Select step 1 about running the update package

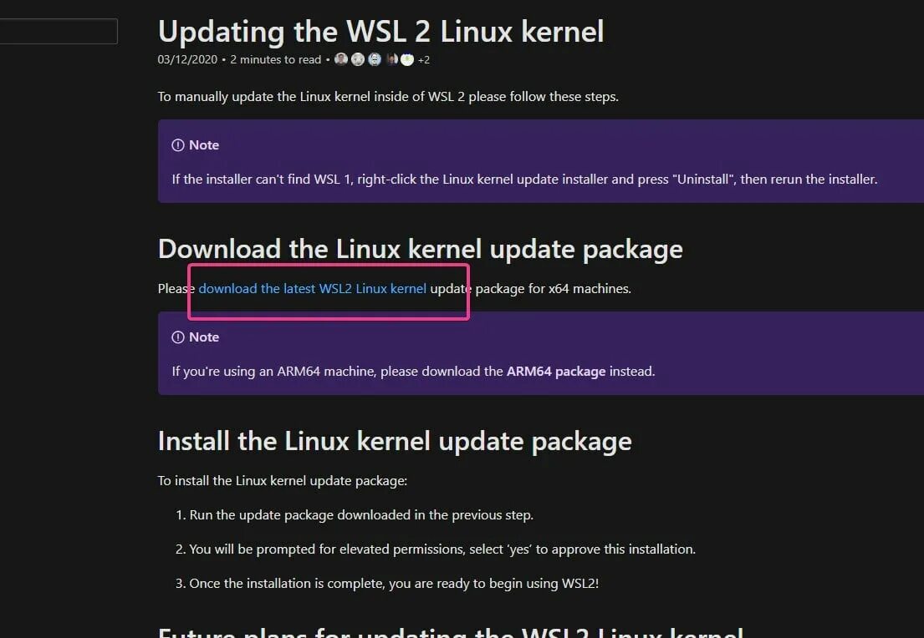(355, 515)
